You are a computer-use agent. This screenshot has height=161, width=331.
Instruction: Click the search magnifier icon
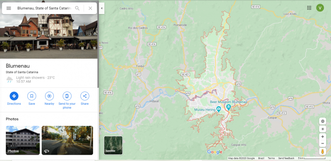coord(77,8)
